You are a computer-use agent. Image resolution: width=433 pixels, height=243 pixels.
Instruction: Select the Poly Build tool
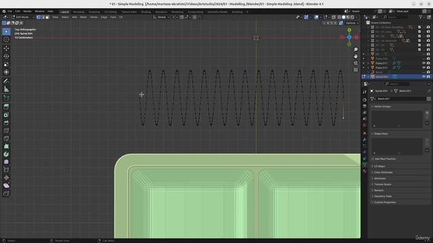click(x=6, y=146)
